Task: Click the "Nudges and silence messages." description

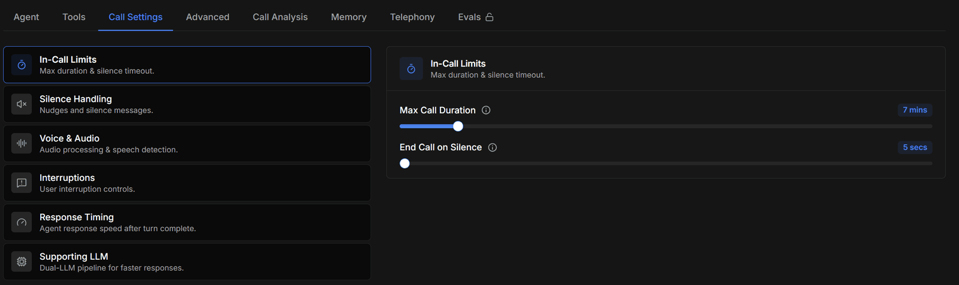Action: tap(96, 110)
